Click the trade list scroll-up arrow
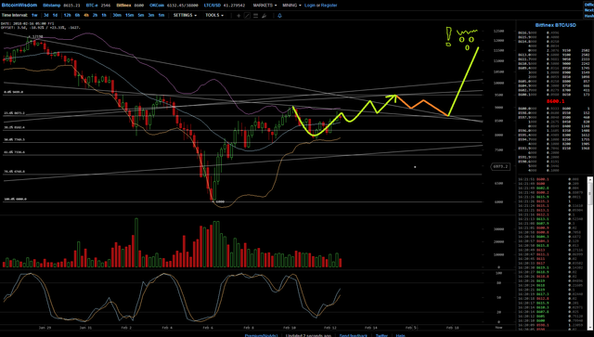The image size is (594, 337). (590, 179)
